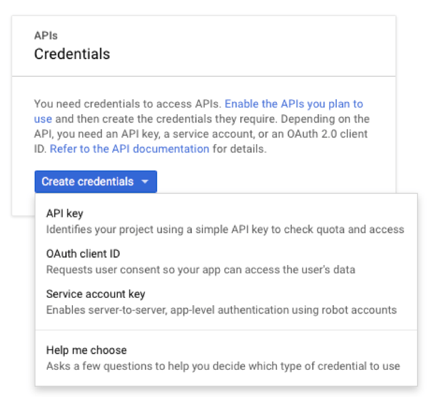Screen dimensions: 432x397
Task: Click 'Requests user consent' OAuth description
Action: pos(201,270)
